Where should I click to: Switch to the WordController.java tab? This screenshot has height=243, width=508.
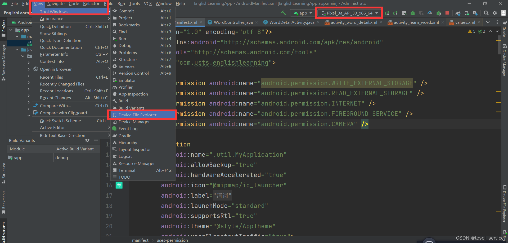pyautogui.click(x=232, y=22)
